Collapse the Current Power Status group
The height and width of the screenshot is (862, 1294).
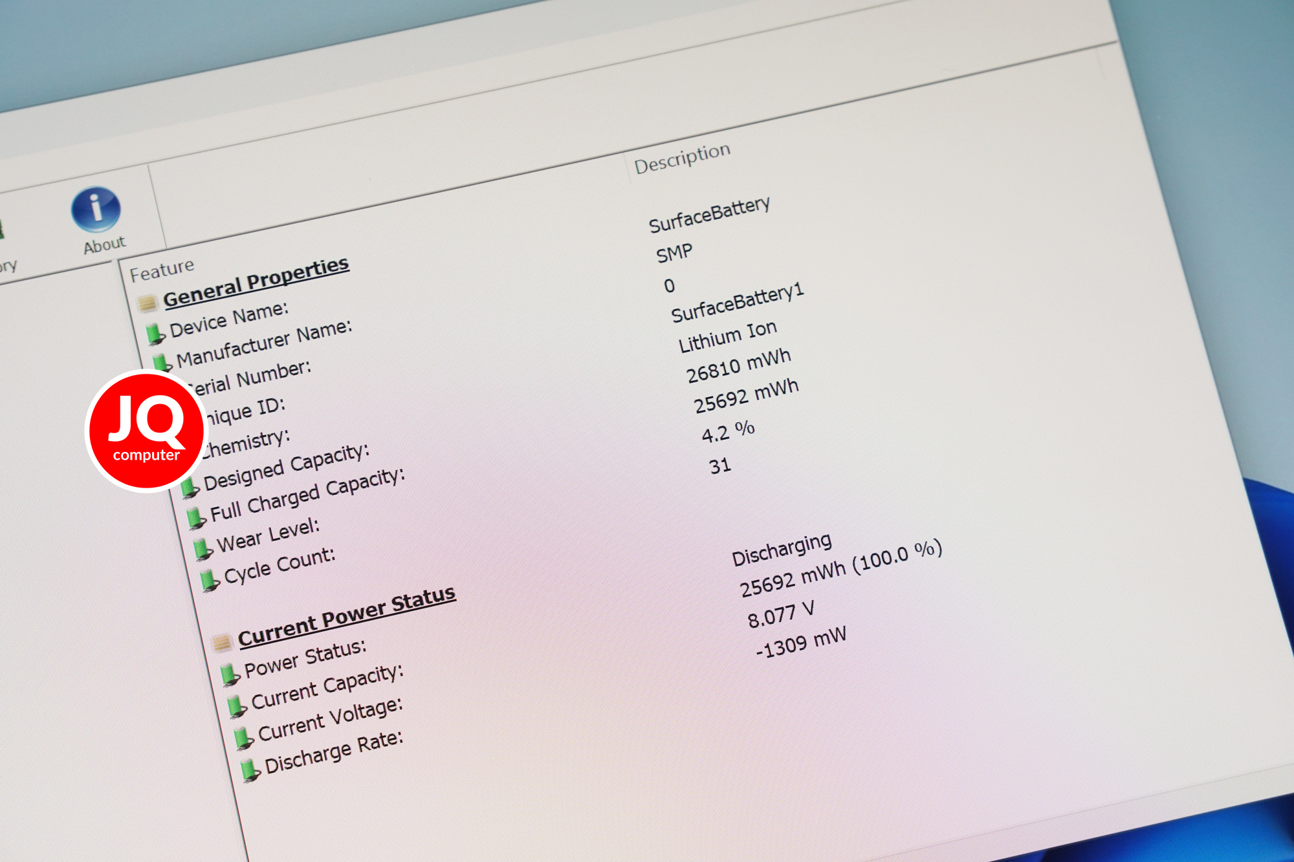pyautogui.click(x=347, y=616)
